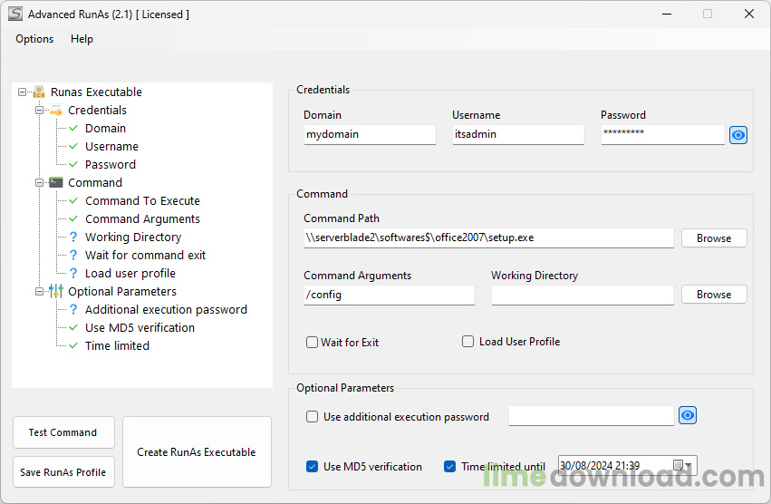Collapse the Credentials tree node

40,111
